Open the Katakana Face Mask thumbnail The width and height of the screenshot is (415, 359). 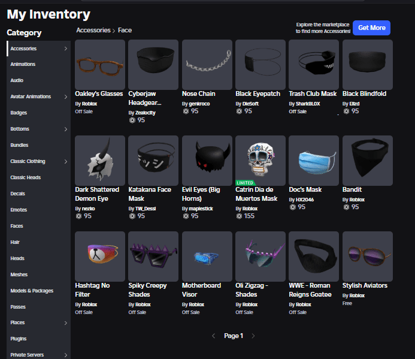(153, 161)
